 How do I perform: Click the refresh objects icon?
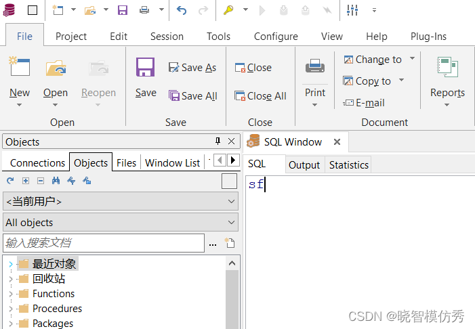[10, 181]
